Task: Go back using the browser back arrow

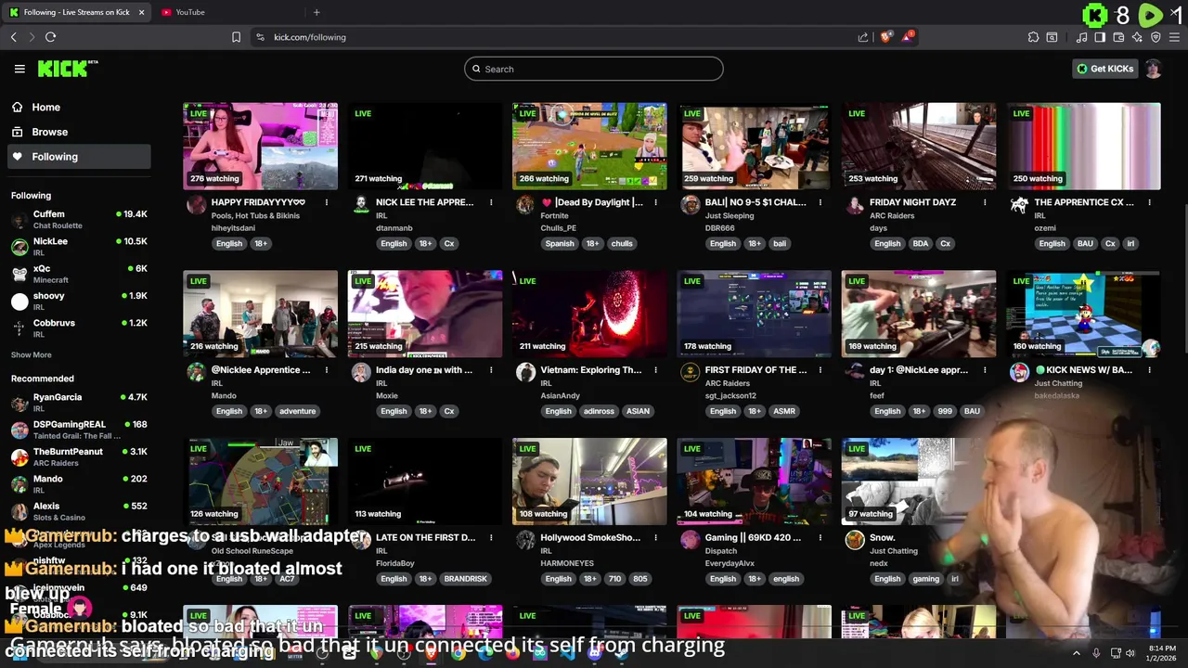Action: [14, 37]
